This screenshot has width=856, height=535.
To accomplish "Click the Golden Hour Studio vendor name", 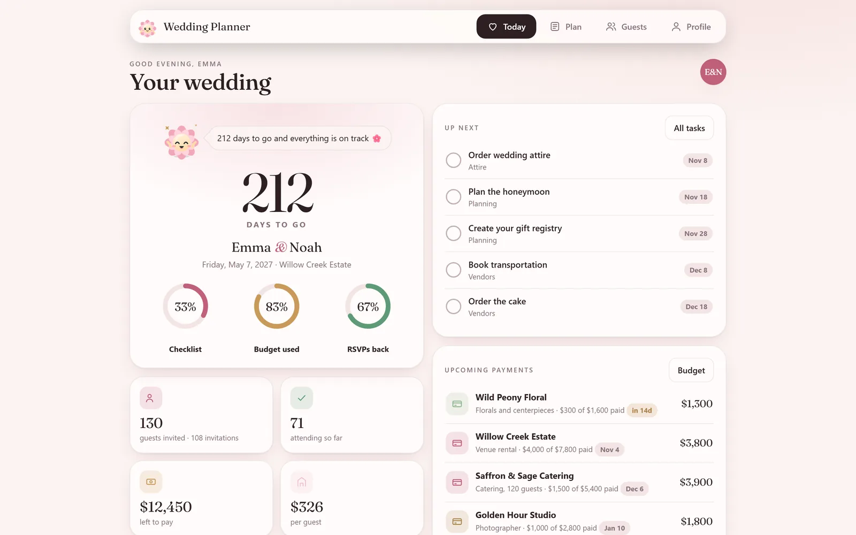I will 516,515.
